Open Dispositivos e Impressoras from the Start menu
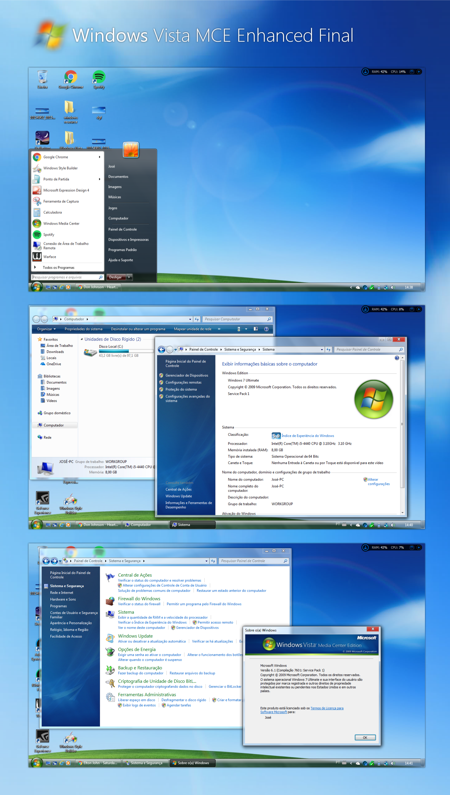Image resolution: width=450 pixels, height=795 pixels. click(128, 240)
